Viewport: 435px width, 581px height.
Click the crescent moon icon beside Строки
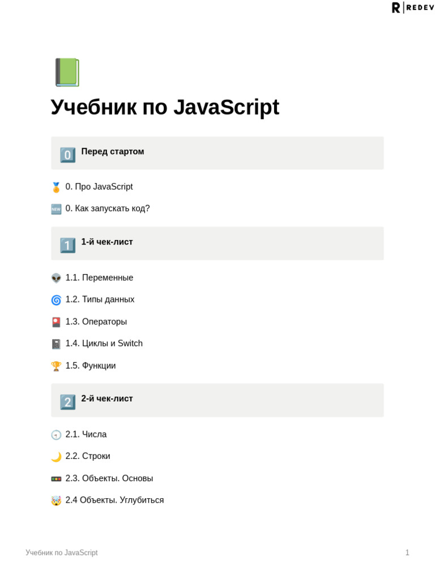pyautogui.click(x=56, y=457)
